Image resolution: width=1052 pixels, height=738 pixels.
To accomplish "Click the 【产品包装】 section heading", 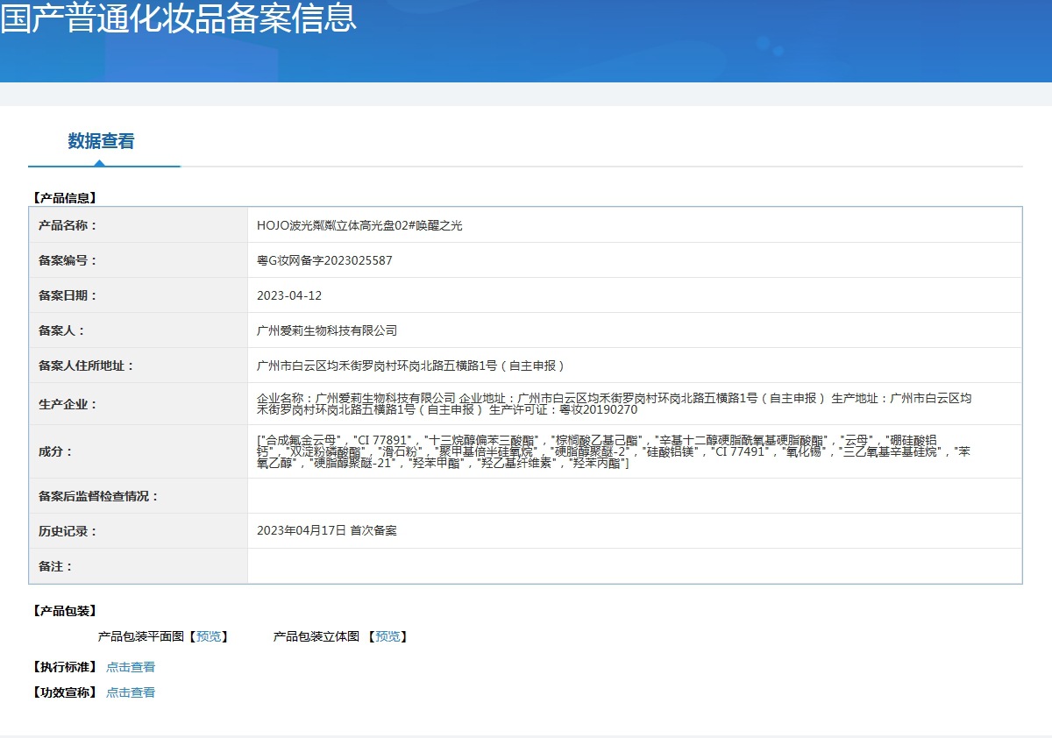I will pyautogui.click(x=64, y=611).
